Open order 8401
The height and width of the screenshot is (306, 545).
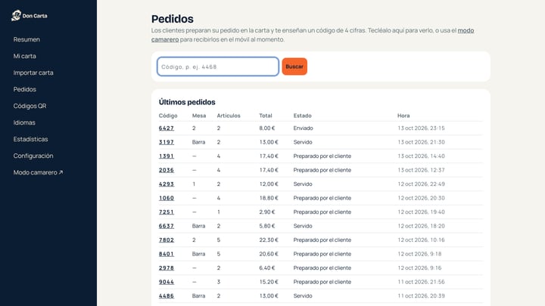[x=166, y=254]
